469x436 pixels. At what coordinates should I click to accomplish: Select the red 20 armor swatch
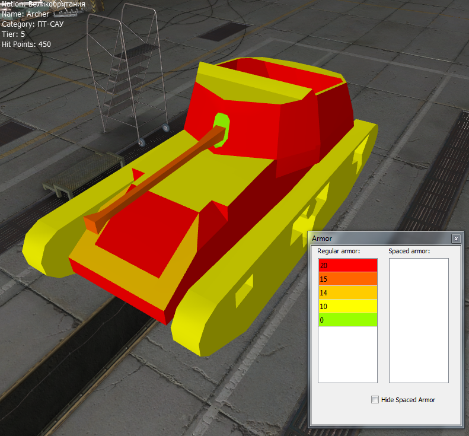[347, 266]
